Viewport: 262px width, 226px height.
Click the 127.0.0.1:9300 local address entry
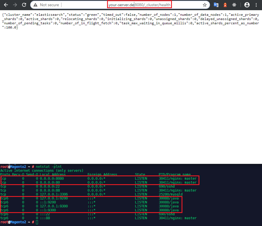click(54, 206)
